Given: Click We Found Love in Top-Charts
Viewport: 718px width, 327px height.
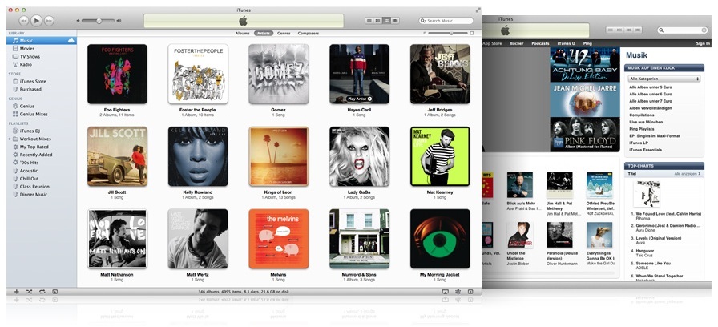Looking at the screenshot, I should tap(668, 214).
